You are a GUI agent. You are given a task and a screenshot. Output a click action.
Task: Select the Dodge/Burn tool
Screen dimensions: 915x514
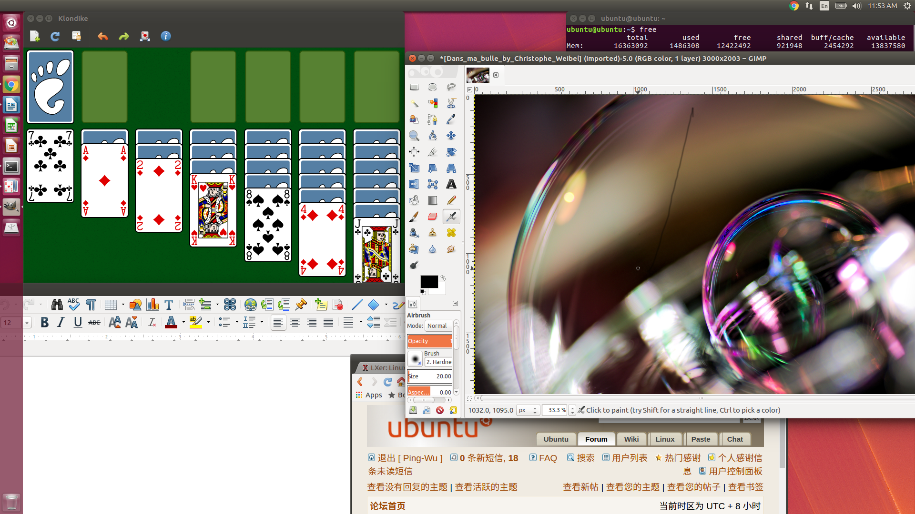coord(414,265)
